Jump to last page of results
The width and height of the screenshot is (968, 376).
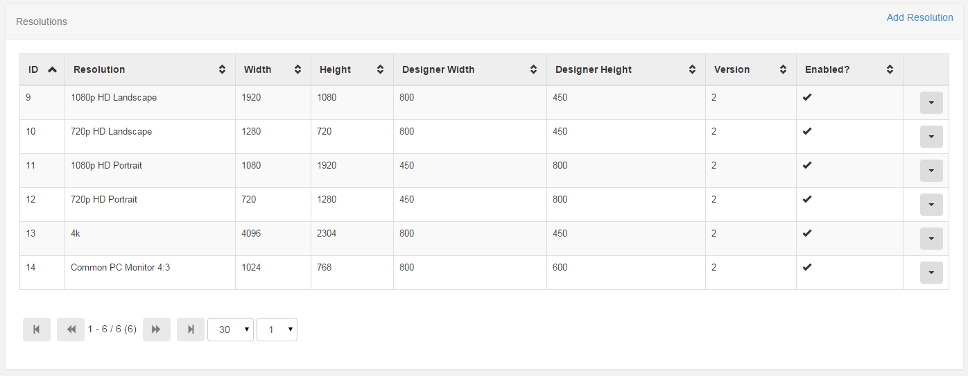click(191, 330)
